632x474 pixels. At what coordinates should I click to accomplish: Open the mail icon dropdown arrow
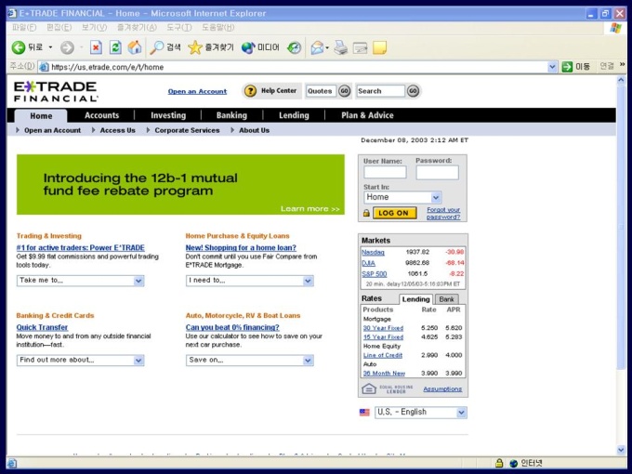click(x=327, y=47)
